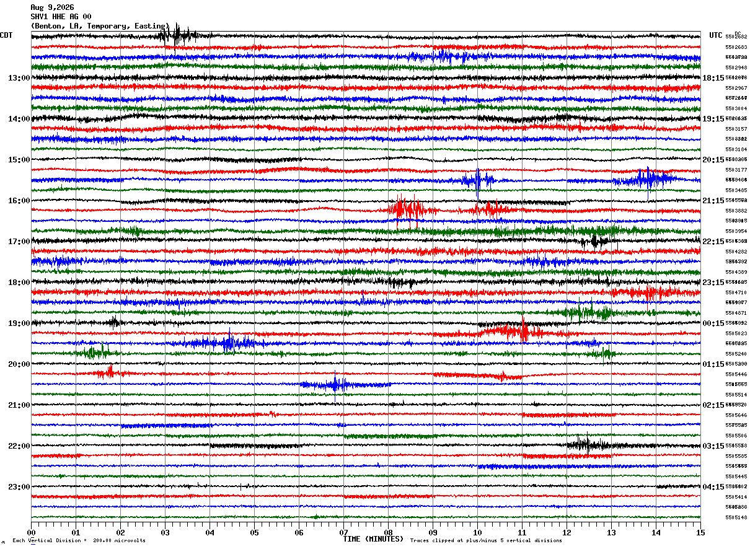Image resolution: width=750 pixels, height=549 pixels.
Task: Click the large black burst on the topmost trace
Action: pos(177,35)
